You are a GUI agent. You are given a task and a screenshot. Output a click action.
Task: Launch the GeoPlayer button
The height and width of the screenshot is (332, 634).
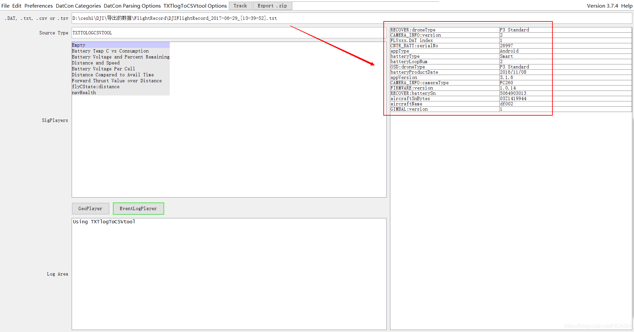point(90,208)
